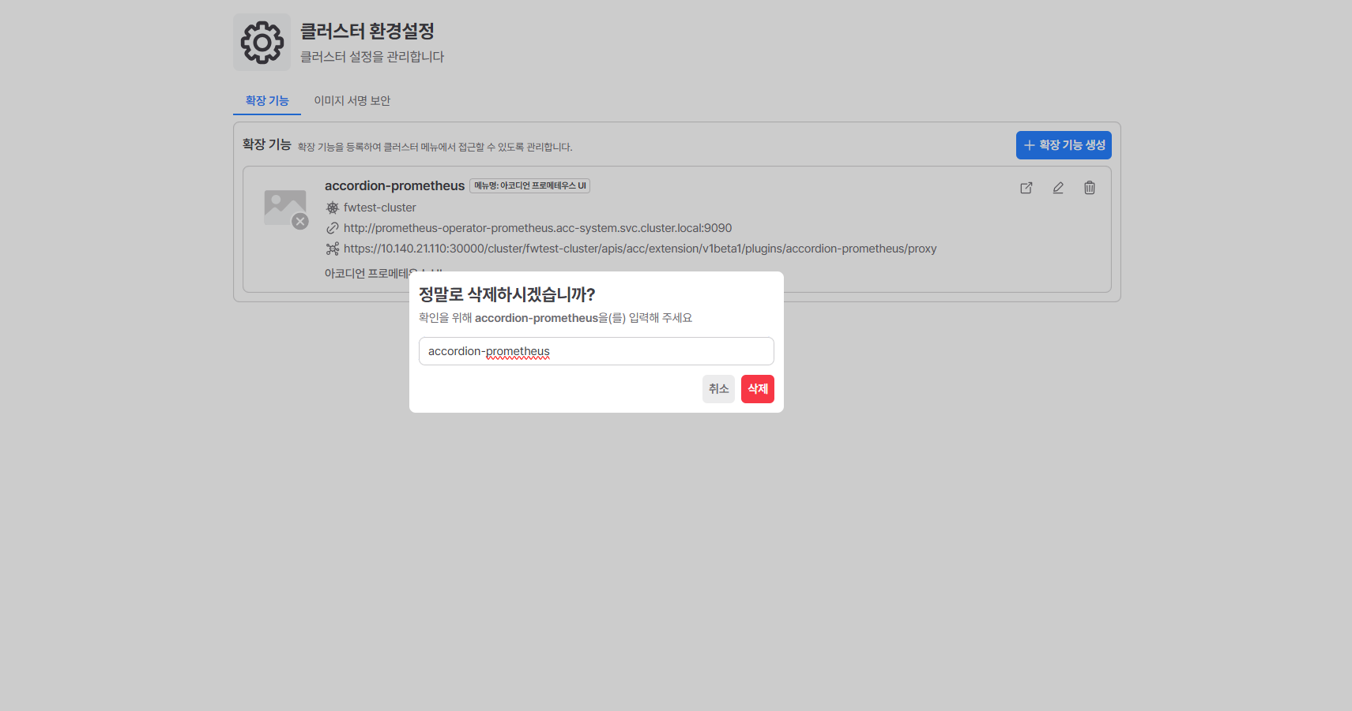The height and width of the screenshot is (711, 1352).
Task: Click the broken image placeholder thumbnail
Action: [x=285, y=208]
